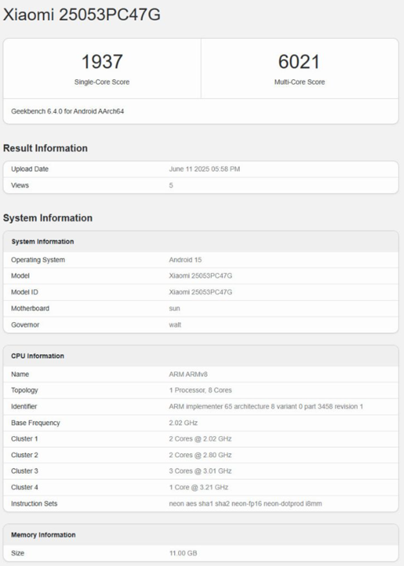Click the single-core score 1937

(102, 62)
